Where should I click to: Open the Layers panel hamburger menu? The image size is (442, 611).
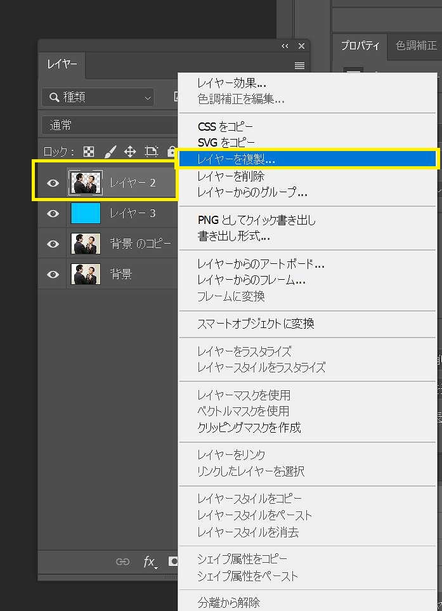click(x=299, y=66)
